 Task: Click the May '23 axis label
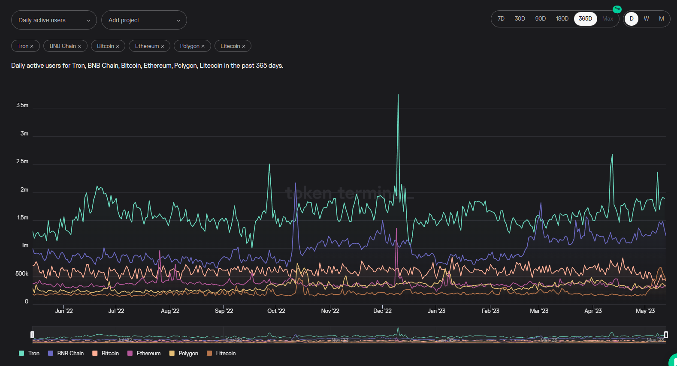[645, 311]
